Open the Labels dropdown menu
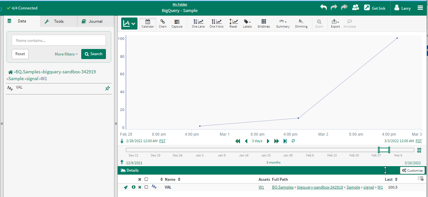Screen dimensions: 428x197 pyautogui.click(x=247, y=23)
